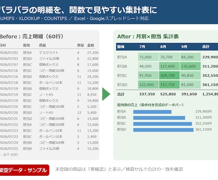218x180 pixels.
Task: Click the amount 24,200
Action: tap(93, 77)
